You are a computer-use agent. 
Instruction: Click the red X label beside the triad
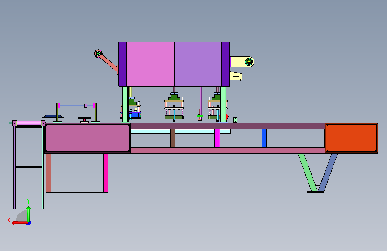9,220
